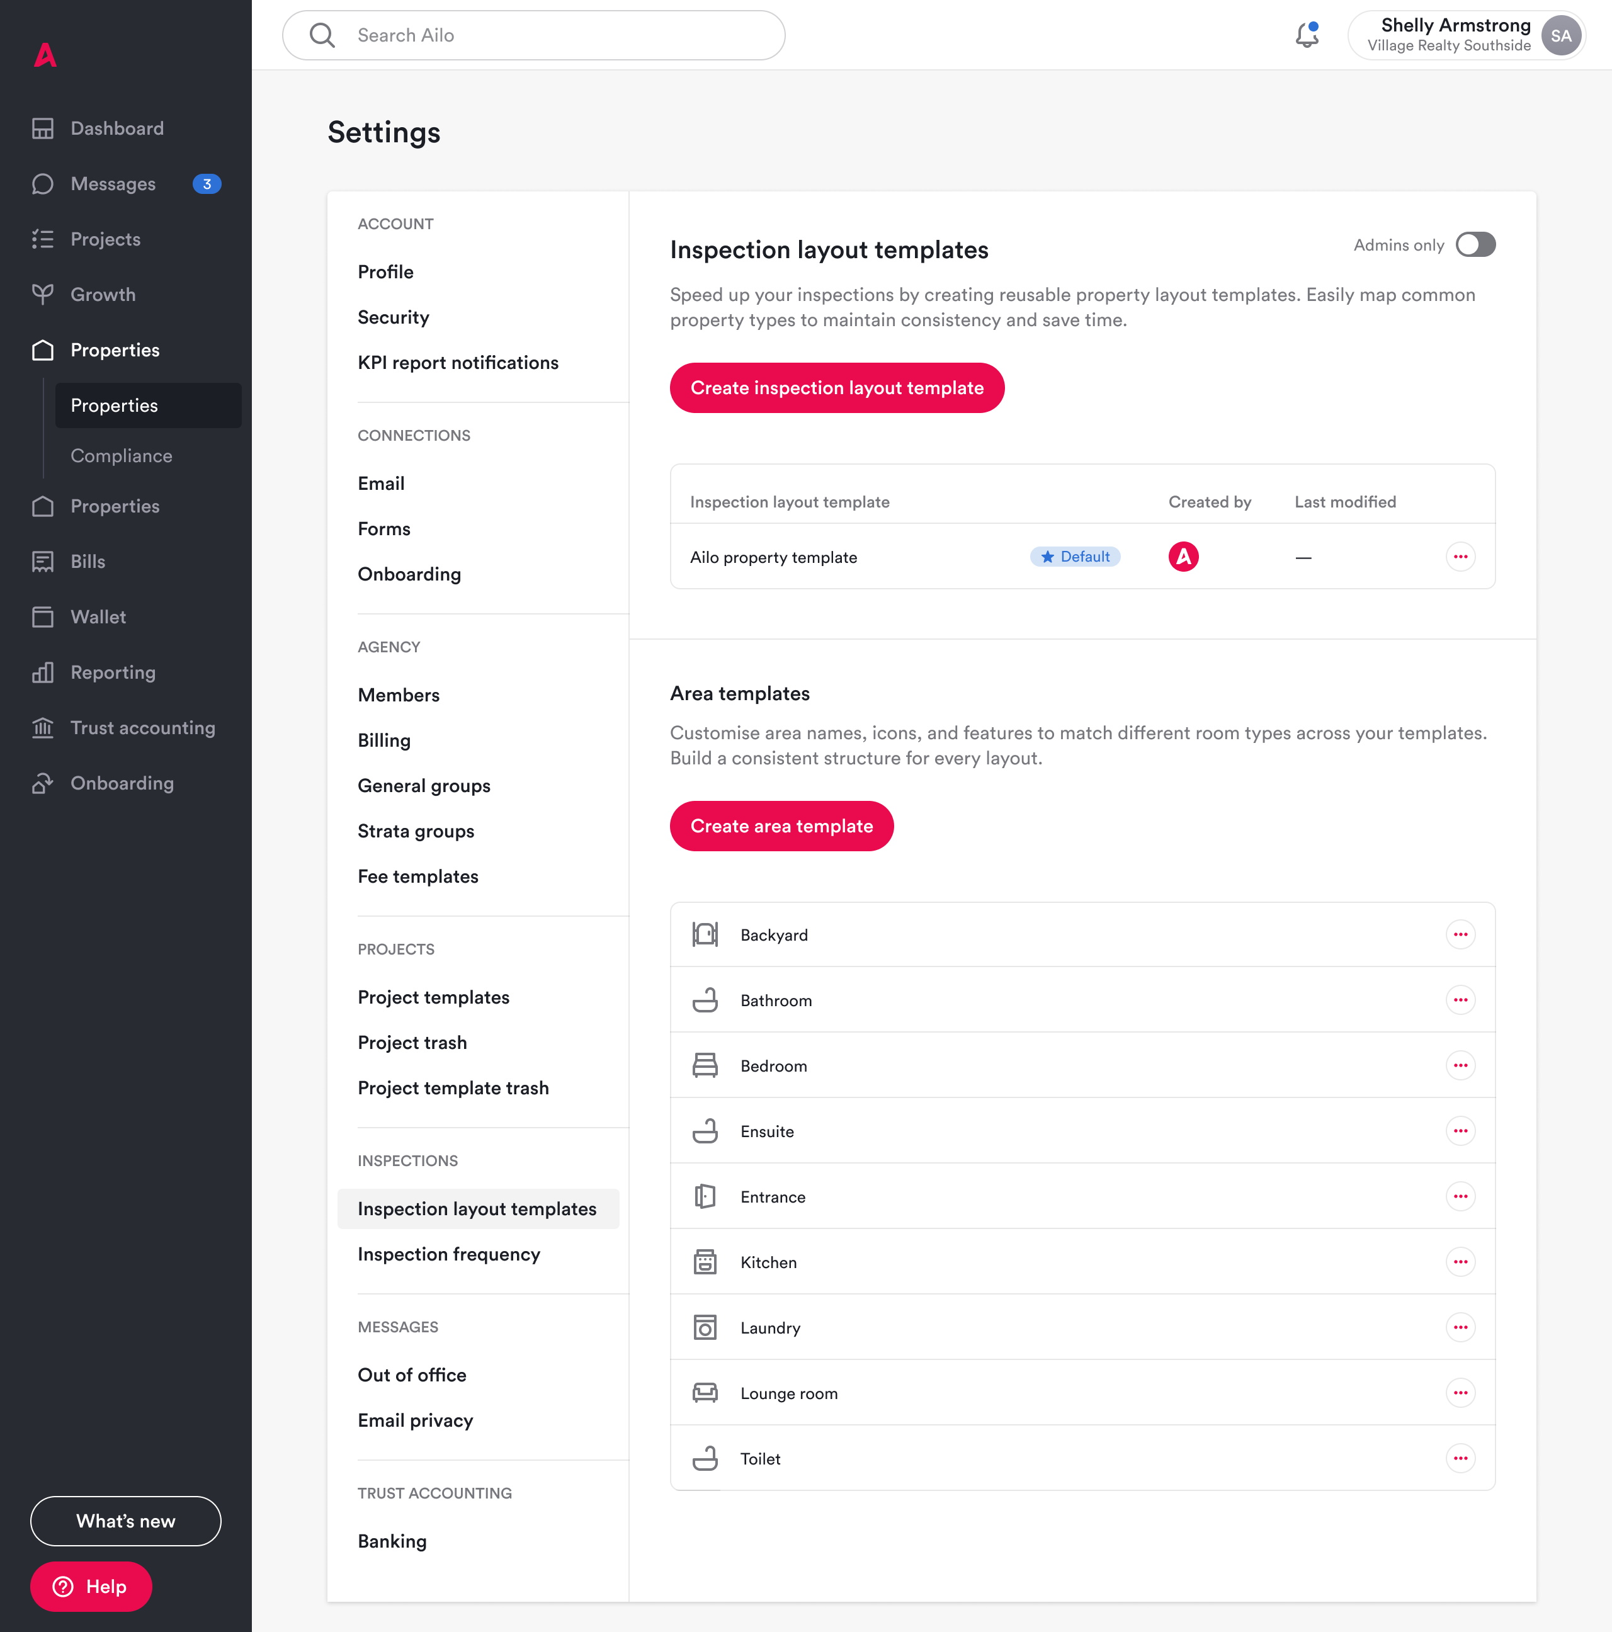The height and width of the screenshot is (1632, 1612).
Task: Click Create inspection layout template
Action: 836,388
